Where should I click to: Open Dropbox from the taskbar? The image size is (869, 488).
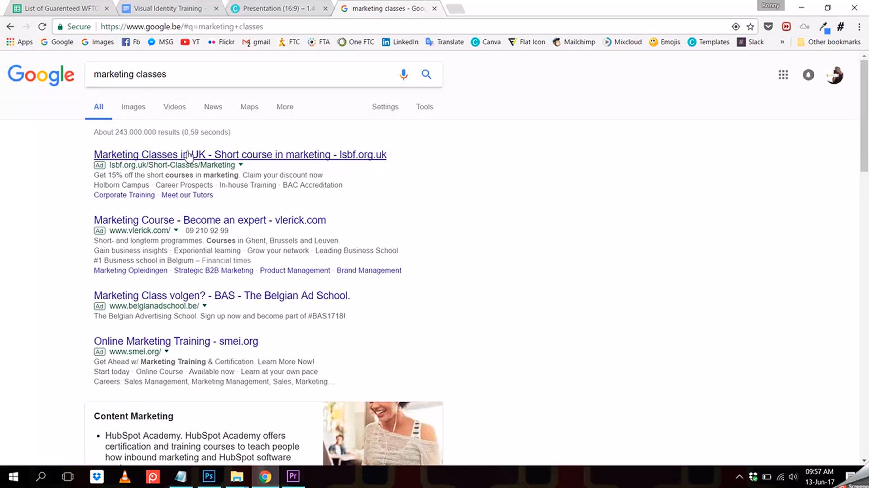96,476
